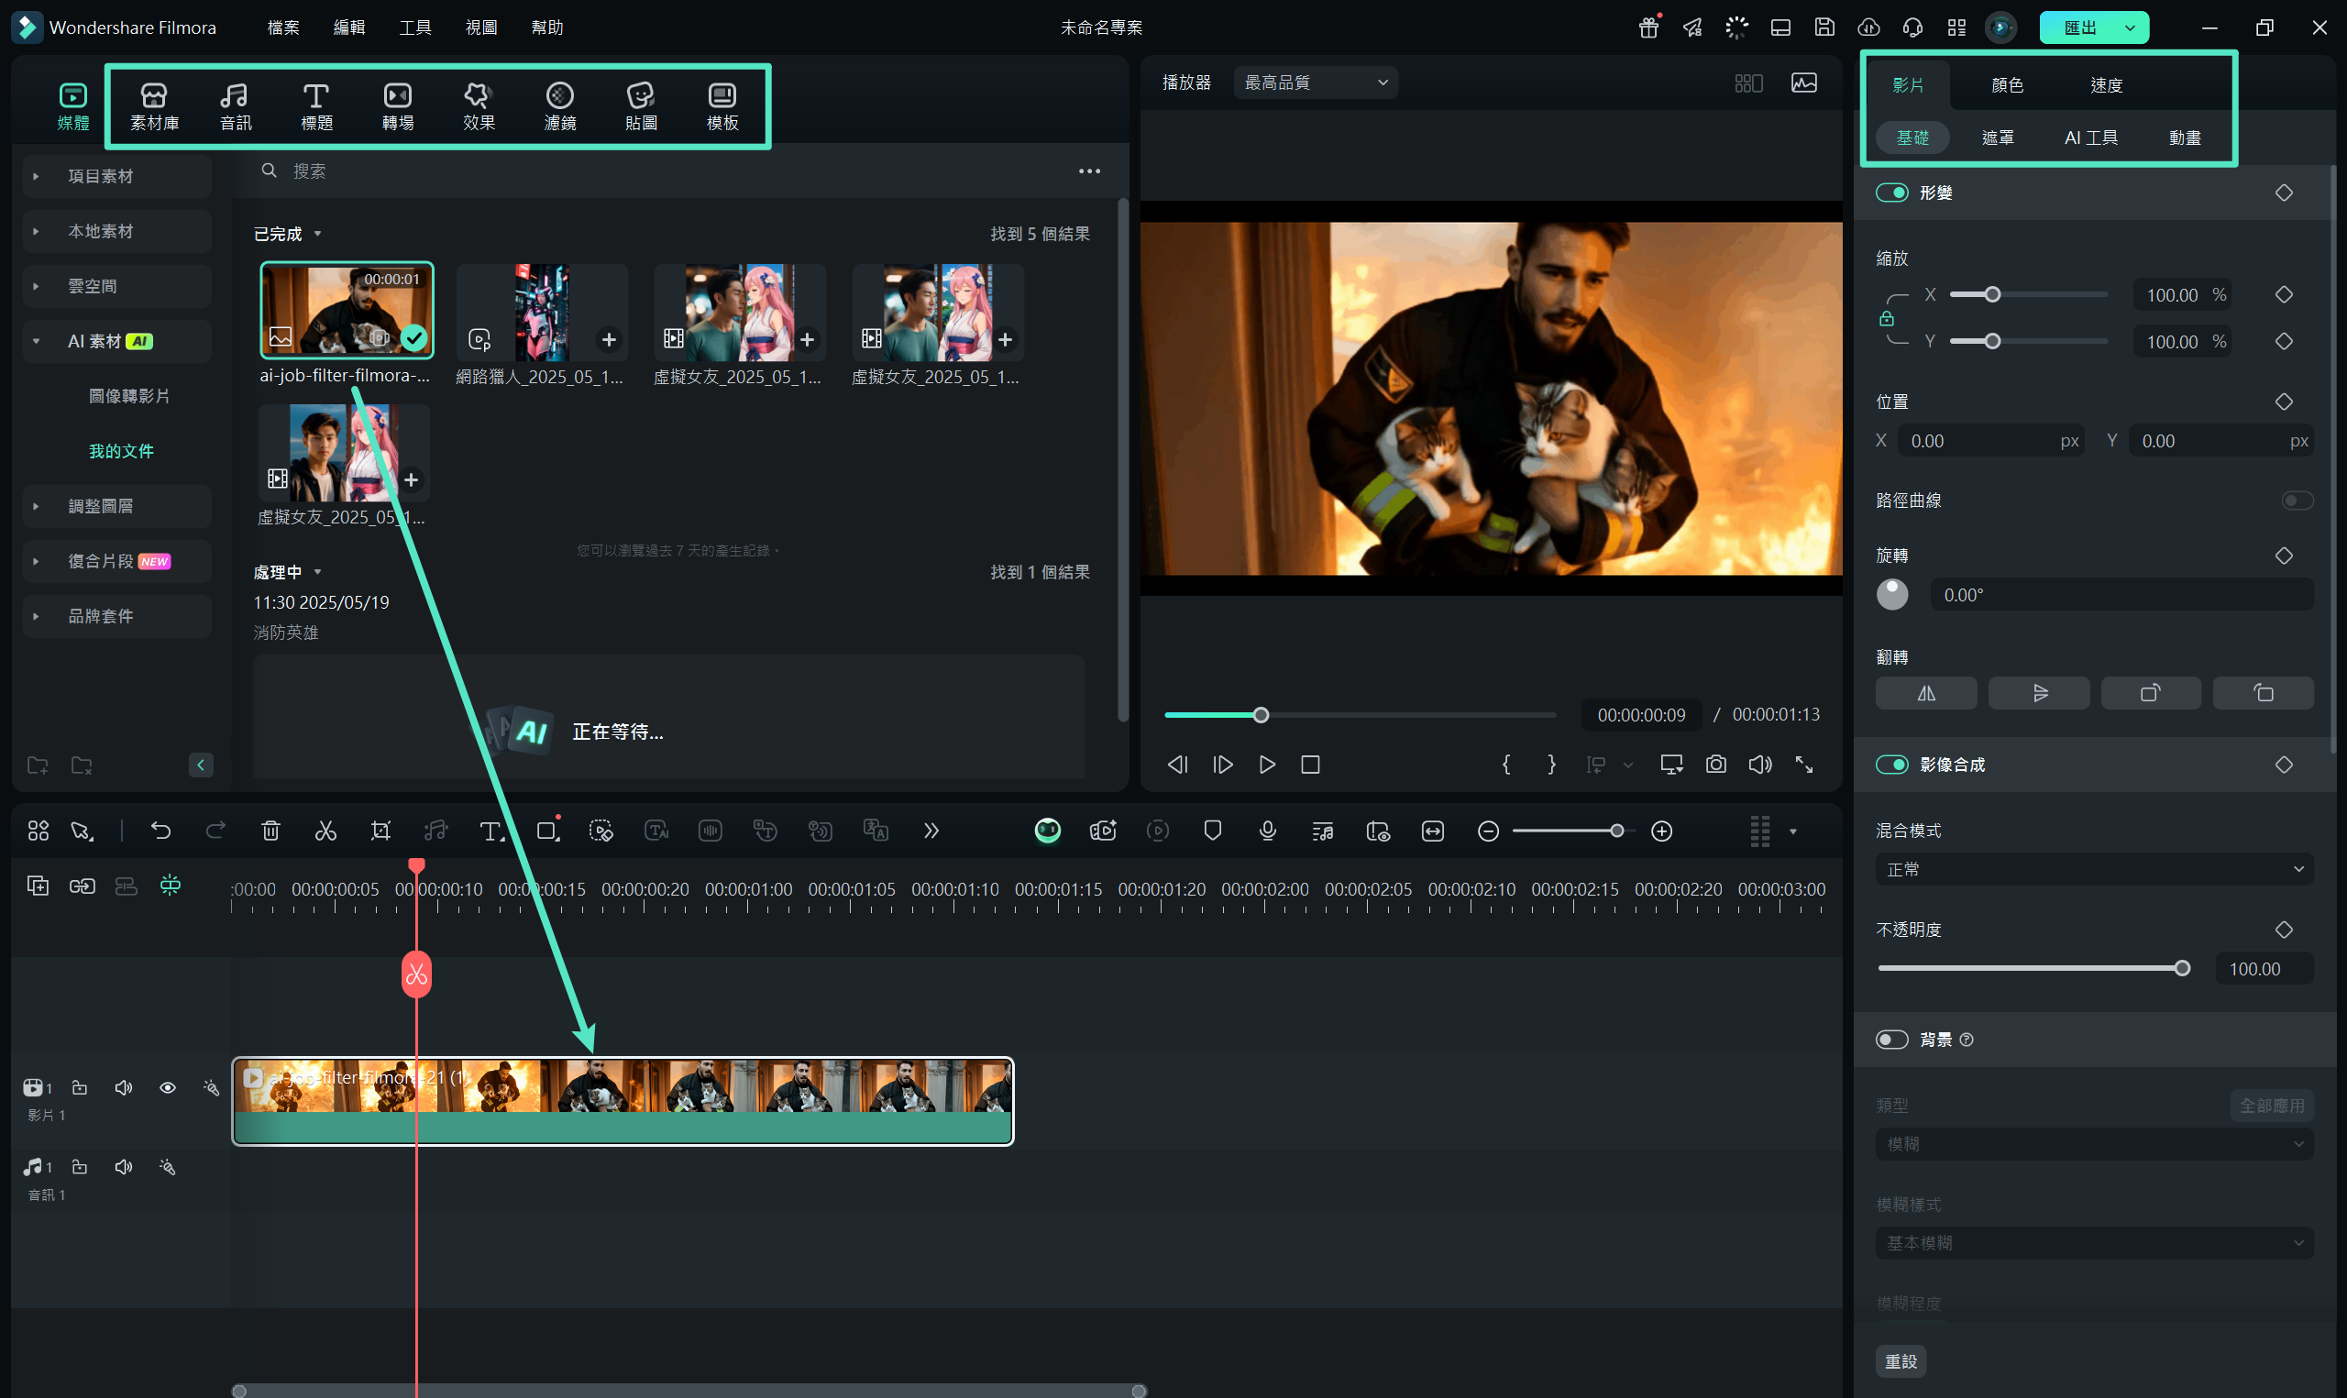This screenshot has height=1398, width=2347.
Task: Open the 工具 menu
Action: pyautogui.click(x=415, y=28)
